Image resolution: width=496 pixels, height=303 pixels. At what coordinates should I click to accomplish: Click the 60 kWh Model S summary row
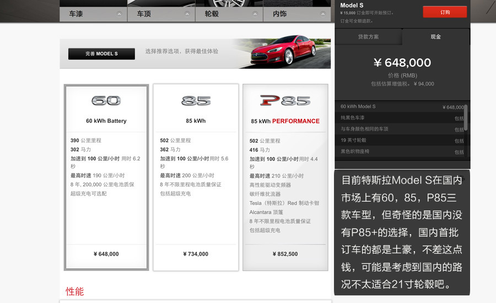tap(401, 106)
